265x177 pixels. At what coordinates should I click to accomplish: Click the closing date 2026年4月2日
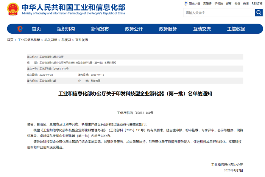click(x=234, y=171)
